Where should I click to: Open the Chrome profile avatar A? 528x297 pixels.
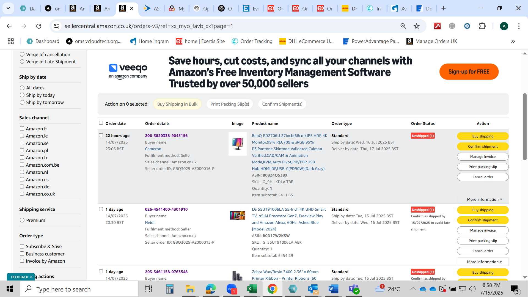coord(504,26)
